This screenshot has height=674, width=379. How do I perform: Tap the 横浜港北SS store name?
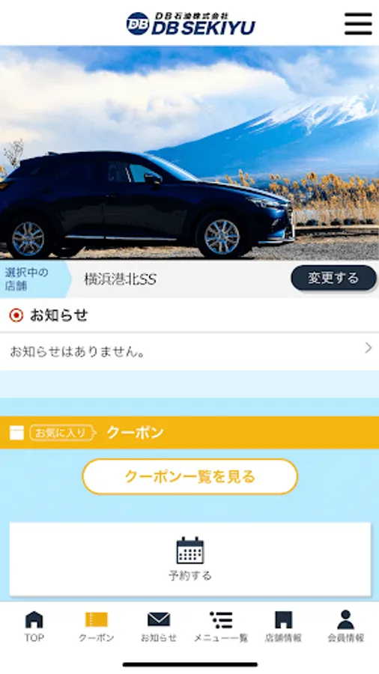(x=120, y=279)
